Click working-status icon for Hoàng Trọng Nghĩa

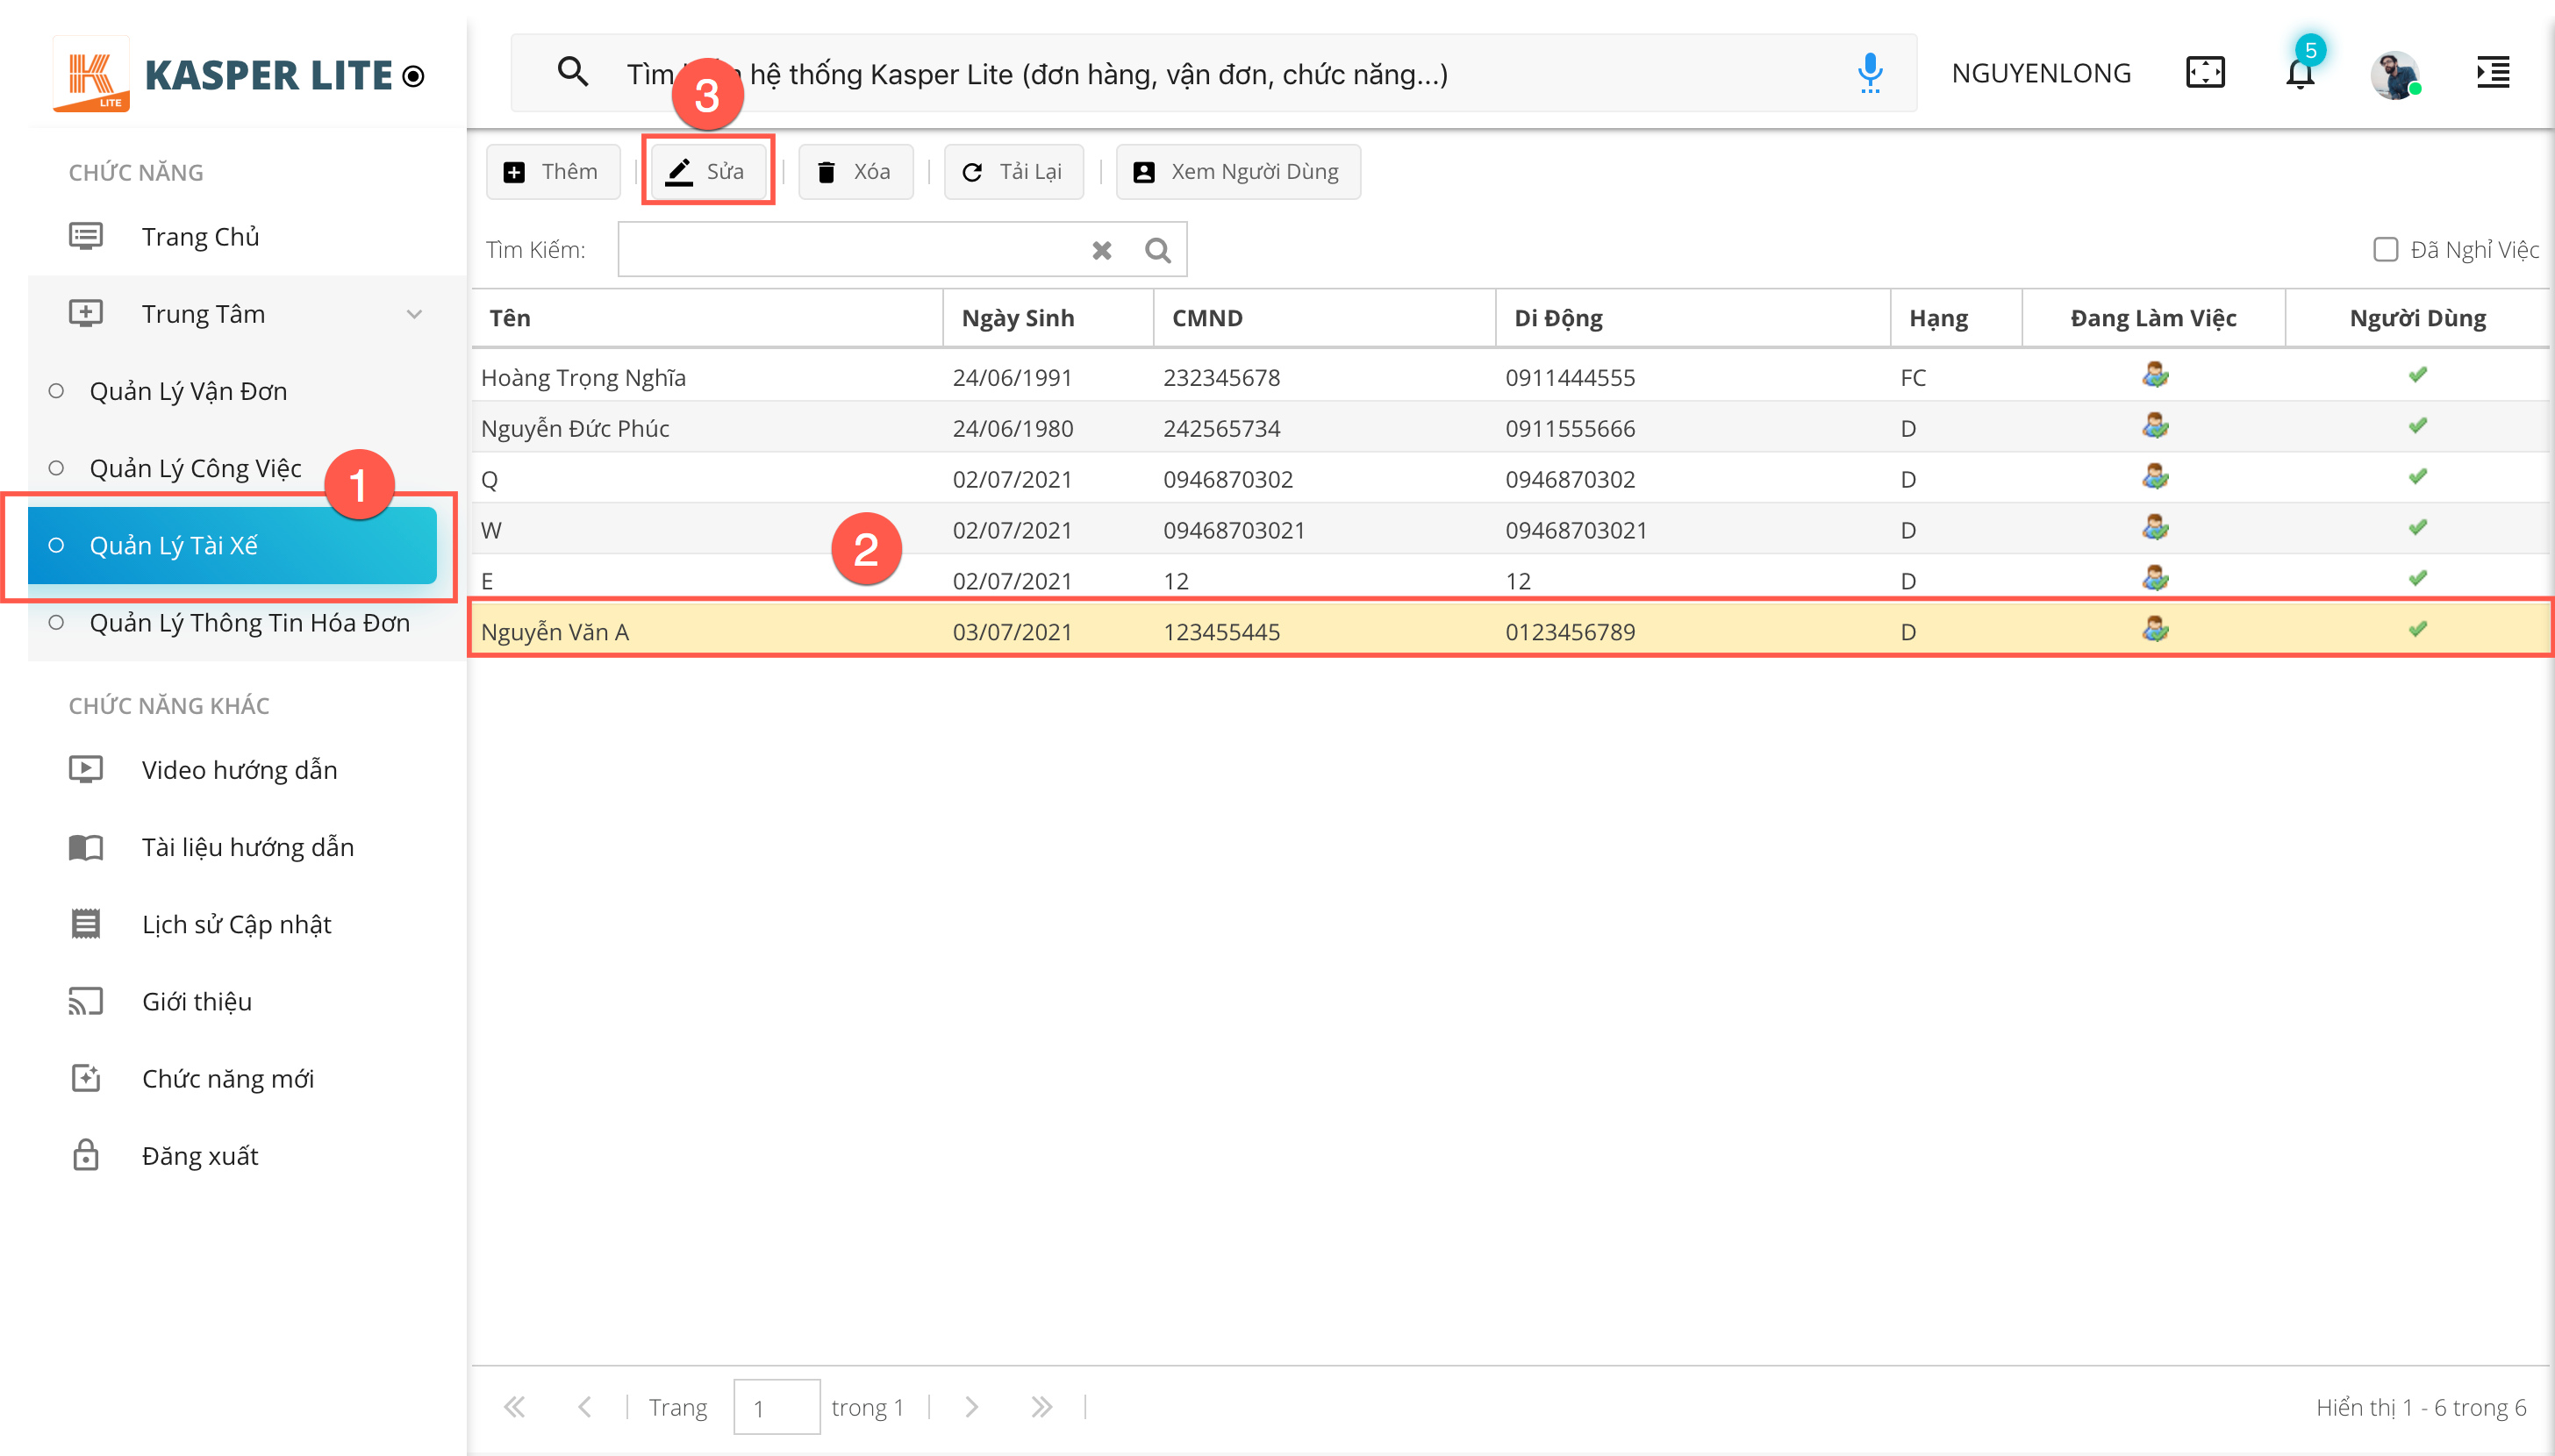click(2155, 376)
